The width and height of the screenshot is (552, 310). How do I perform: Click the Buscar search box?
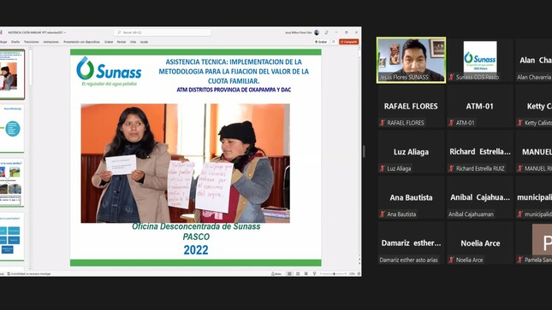(163, 32)
